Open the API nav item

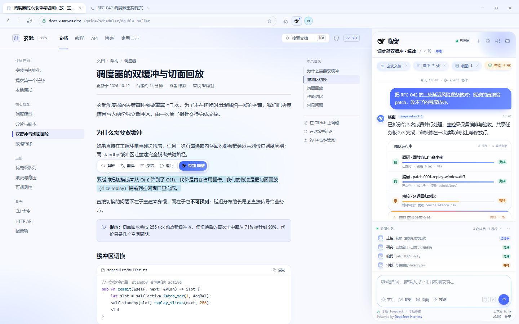94,38
